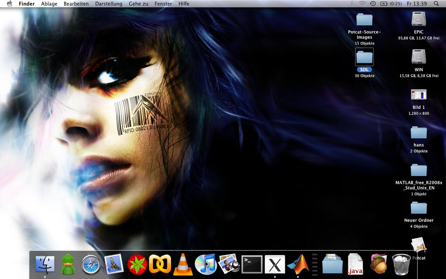Open the Gehe zu menu
Image resolution: width=446 pixels, height=279 pixels.
[138, 3]
